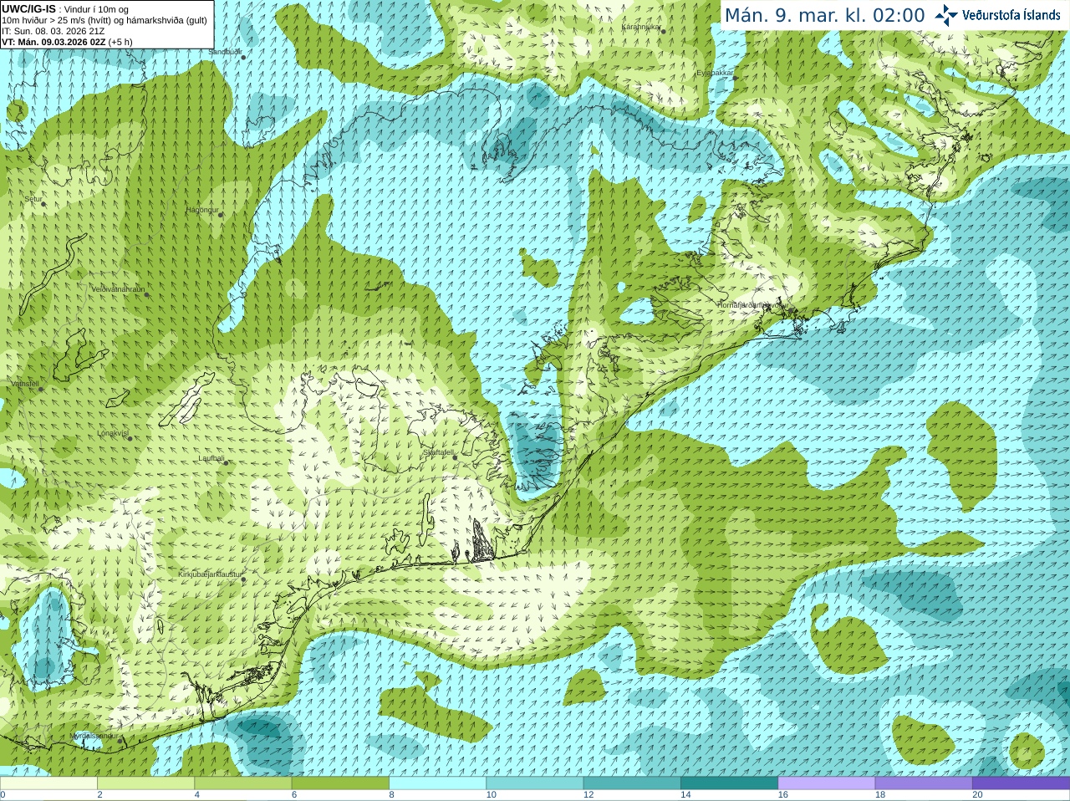Click the 'UWC/IG-IS' model title
This screenshot has width=1070, height=801.
(x=28, y=9)
